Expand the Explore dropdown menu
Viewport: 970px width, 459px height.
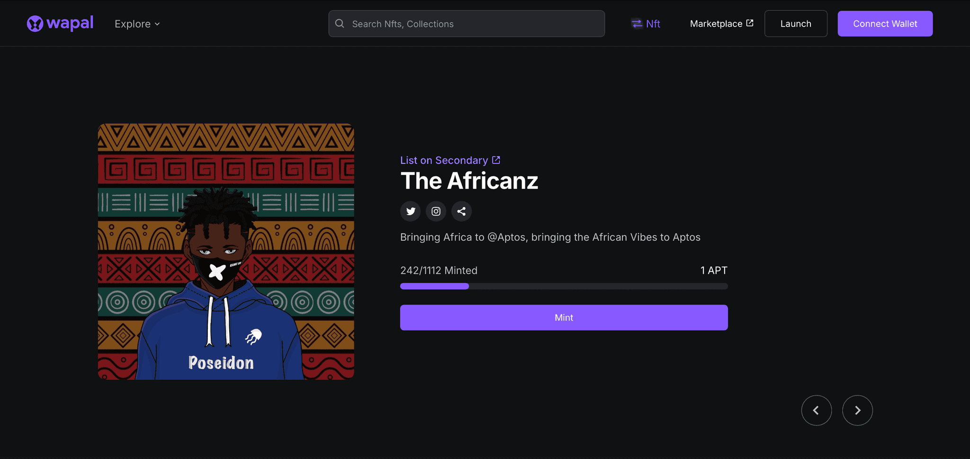(133, 24)
